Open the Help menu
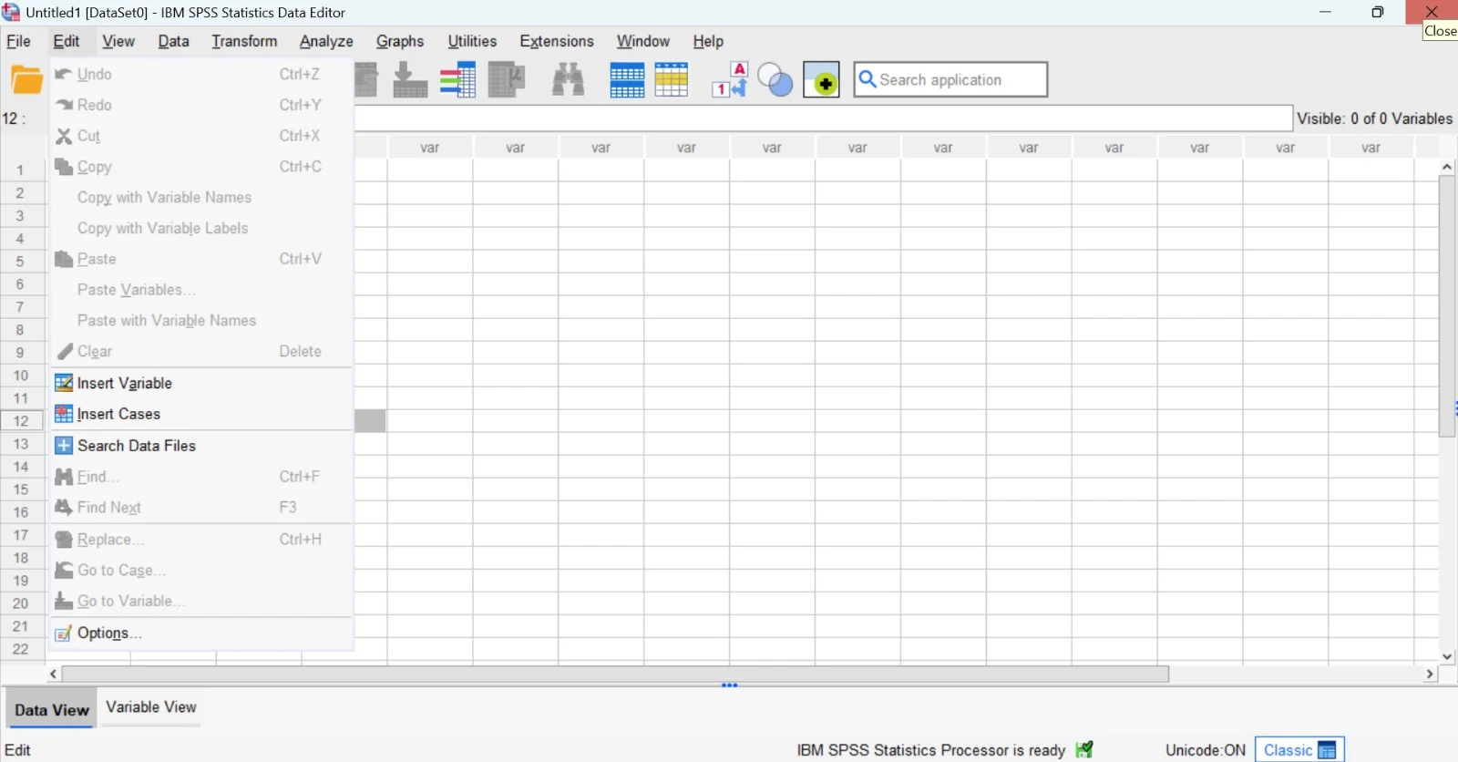 point(708,41)
